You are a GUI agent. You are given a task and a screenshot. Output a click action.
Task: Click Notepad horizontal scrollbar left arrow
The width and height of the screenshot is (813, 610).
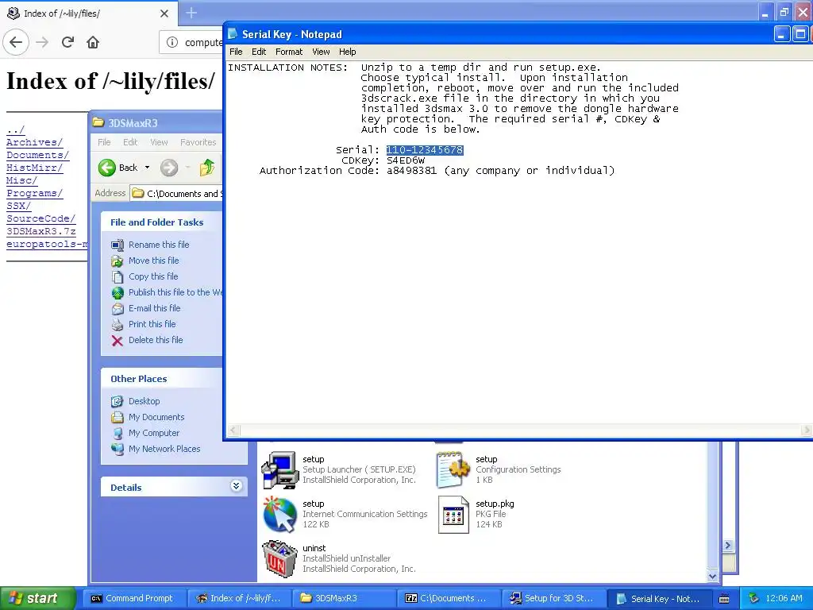click(x=234, y=430)
